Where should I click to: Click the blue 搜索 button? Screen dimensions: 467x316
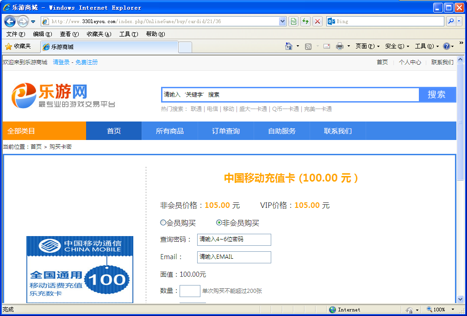pos(437,95)
